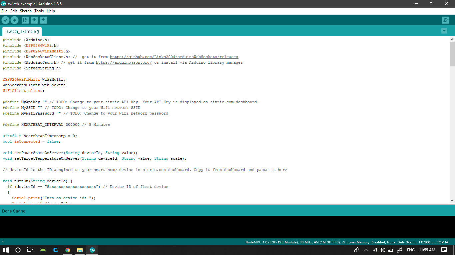This screenshot has width=455, height=255.
Task: Open the tab options dropdown arrow
Action: tap(444, 31)
